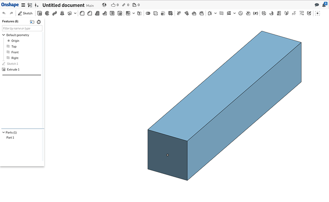Select the Plane tool icon
Image resolution: width=329 pixels, height=202 pixels.
point(221,13)
